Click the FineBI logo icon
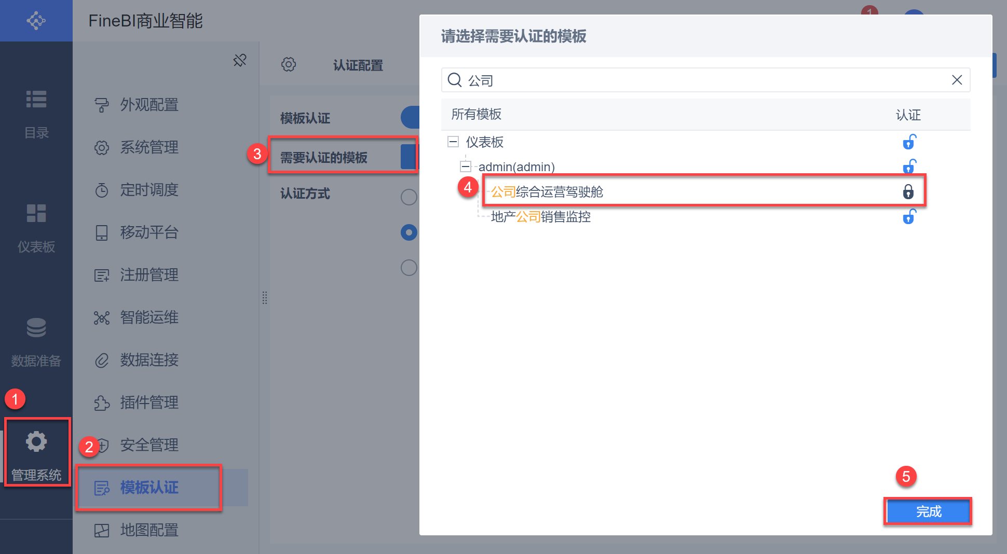This screenshot has height=554, width=1007. (36, 21)
